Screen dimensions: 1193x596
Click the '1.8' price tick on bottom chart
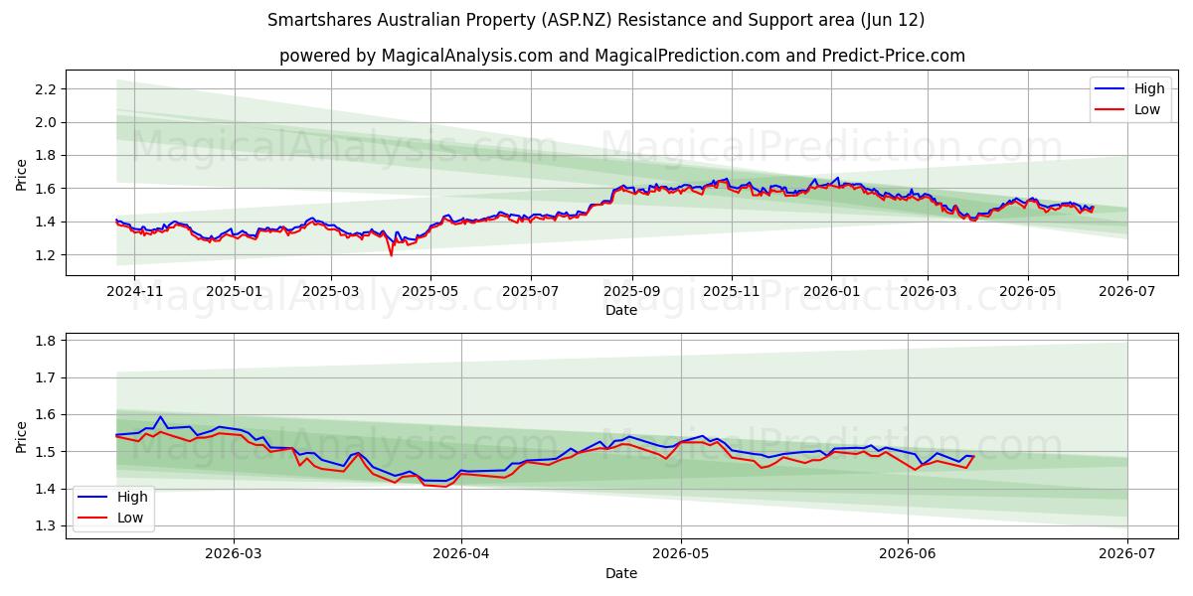click(x=47, y=341)
